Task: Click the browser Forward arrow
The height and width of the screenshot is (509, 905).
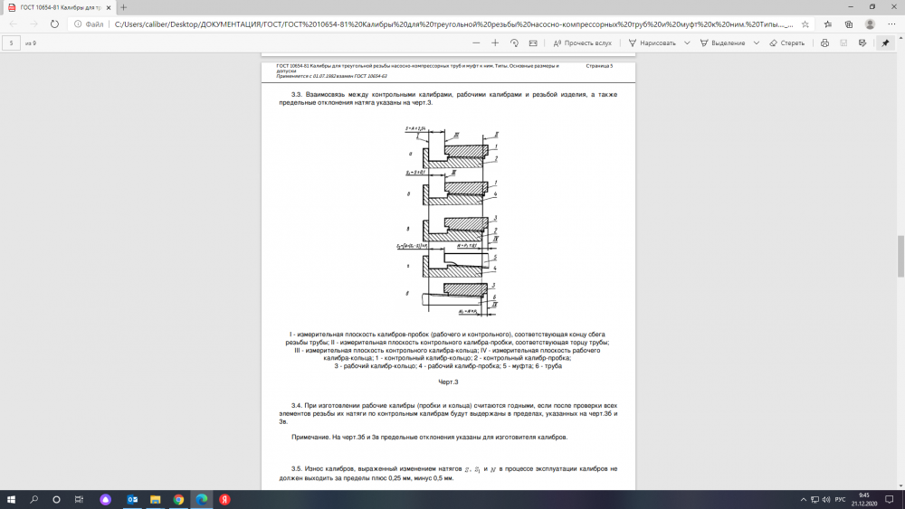Action: point(33,24)
